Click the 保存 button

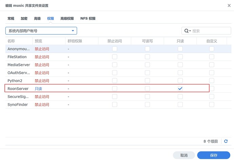(214, 155)
